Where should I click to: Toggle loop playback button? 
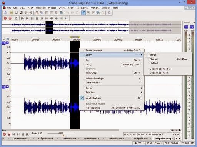(x=16, y=18)
